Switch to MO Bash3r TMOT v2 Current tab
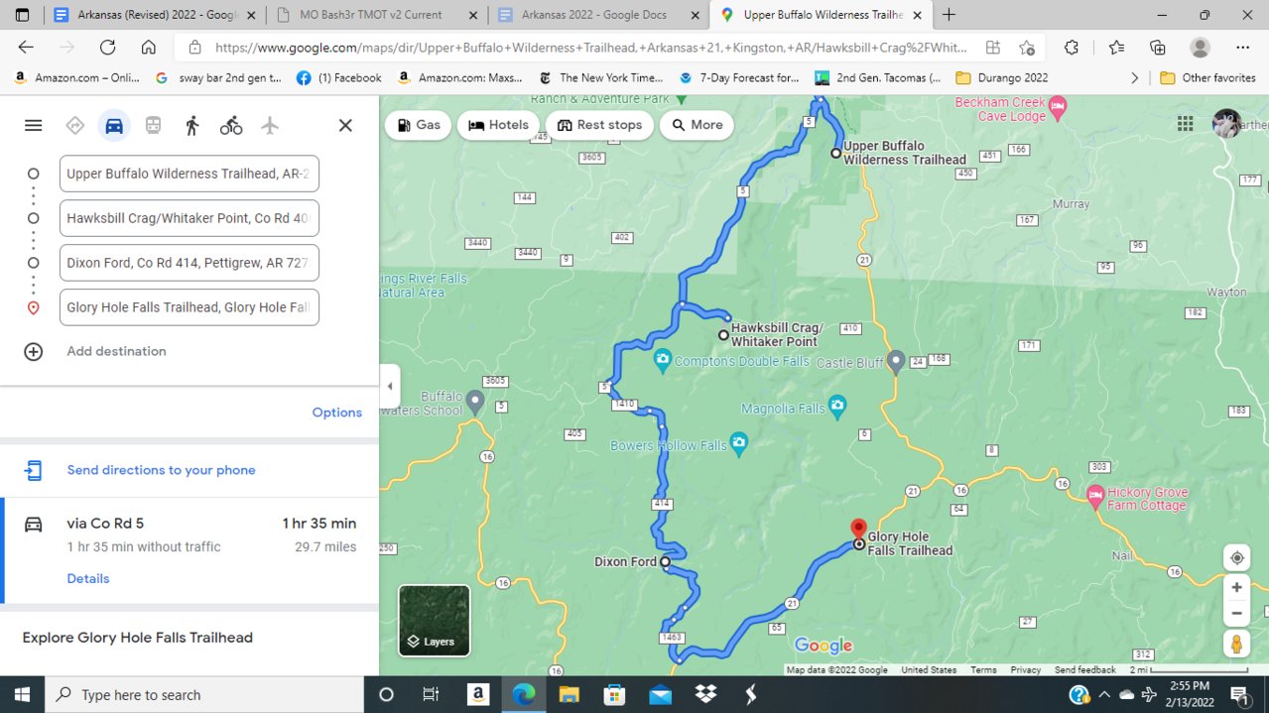The image size is (1269, 713). tap(376, 15)
